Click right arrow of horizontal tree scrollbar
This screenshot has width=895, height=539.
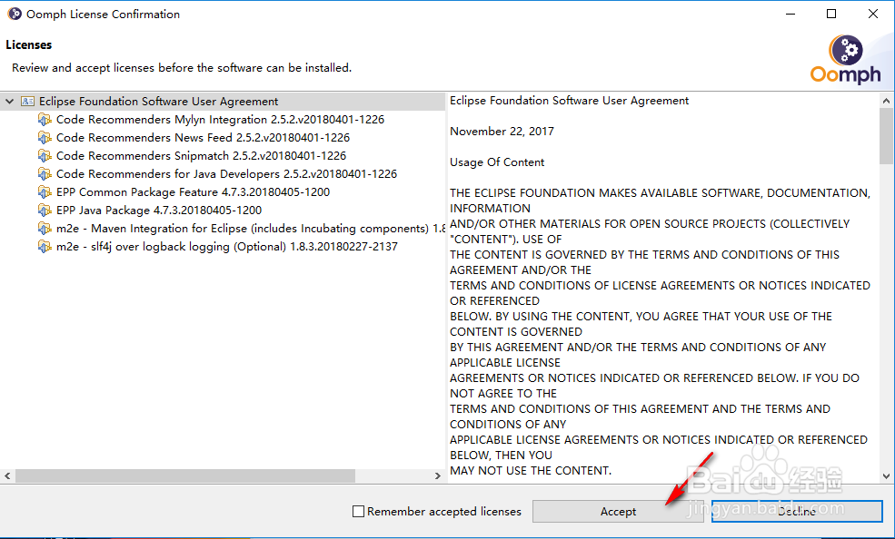(x=438, y=475)
